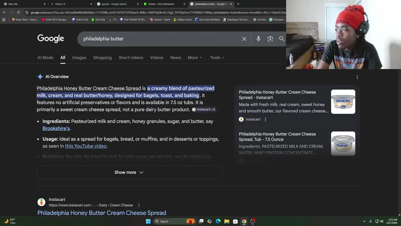The image size is (401, 226).
Task: Open AI Overview three-dot options menu
Action: [357, 77]
